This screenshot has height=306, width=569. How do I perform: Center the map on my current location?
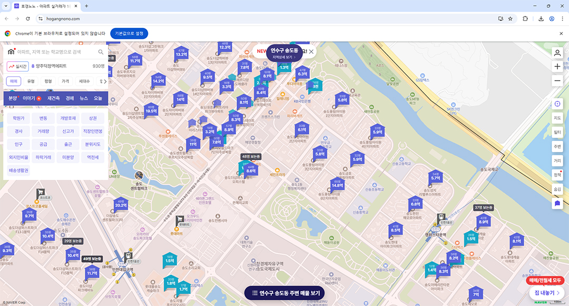click(557, 104)
